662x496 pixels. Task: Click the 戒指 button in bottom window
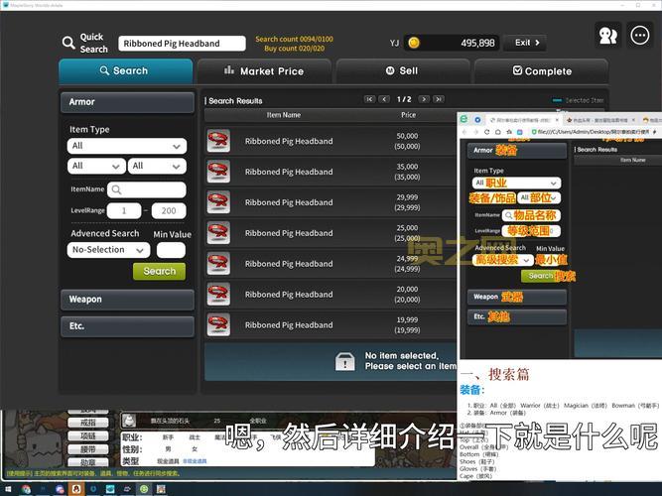87,423
